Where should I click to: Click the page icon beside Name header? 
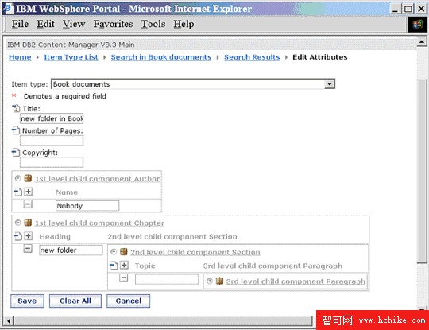[17, 192]
